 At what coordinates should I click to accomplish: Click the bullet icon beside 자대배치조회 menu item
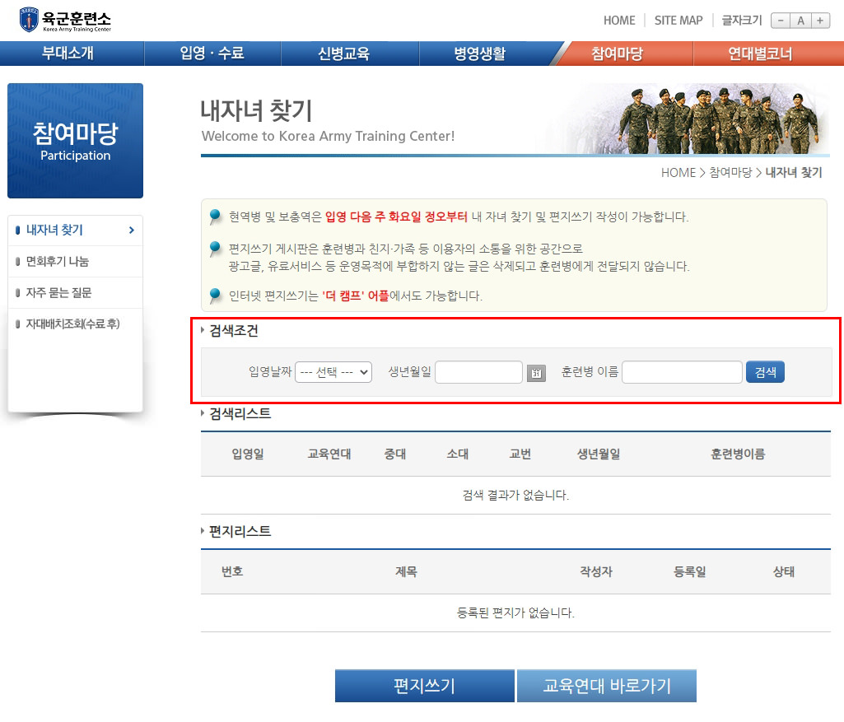point(20,325)
